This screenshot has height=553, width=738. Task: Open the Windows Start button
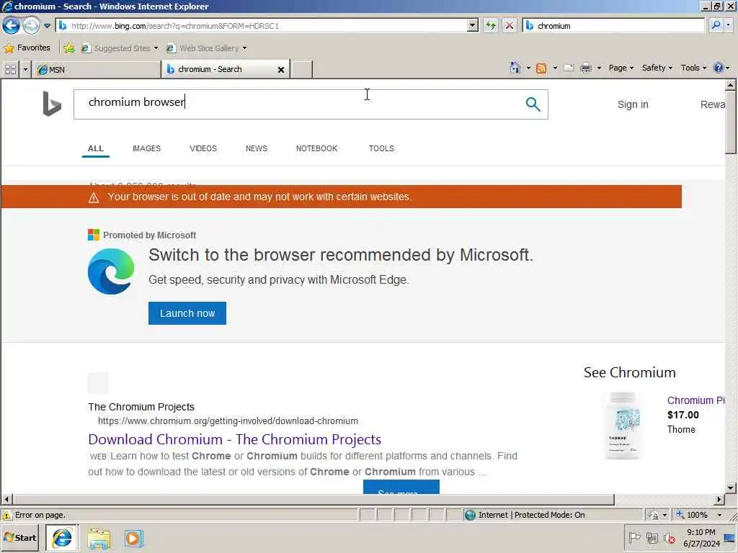pyautogui.click(x=20, y=538)
